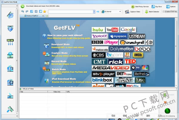Enable the RTMP recording checkbox
Image resolution: width=179 pixels, height=120 pixels.
pos(164,12)
